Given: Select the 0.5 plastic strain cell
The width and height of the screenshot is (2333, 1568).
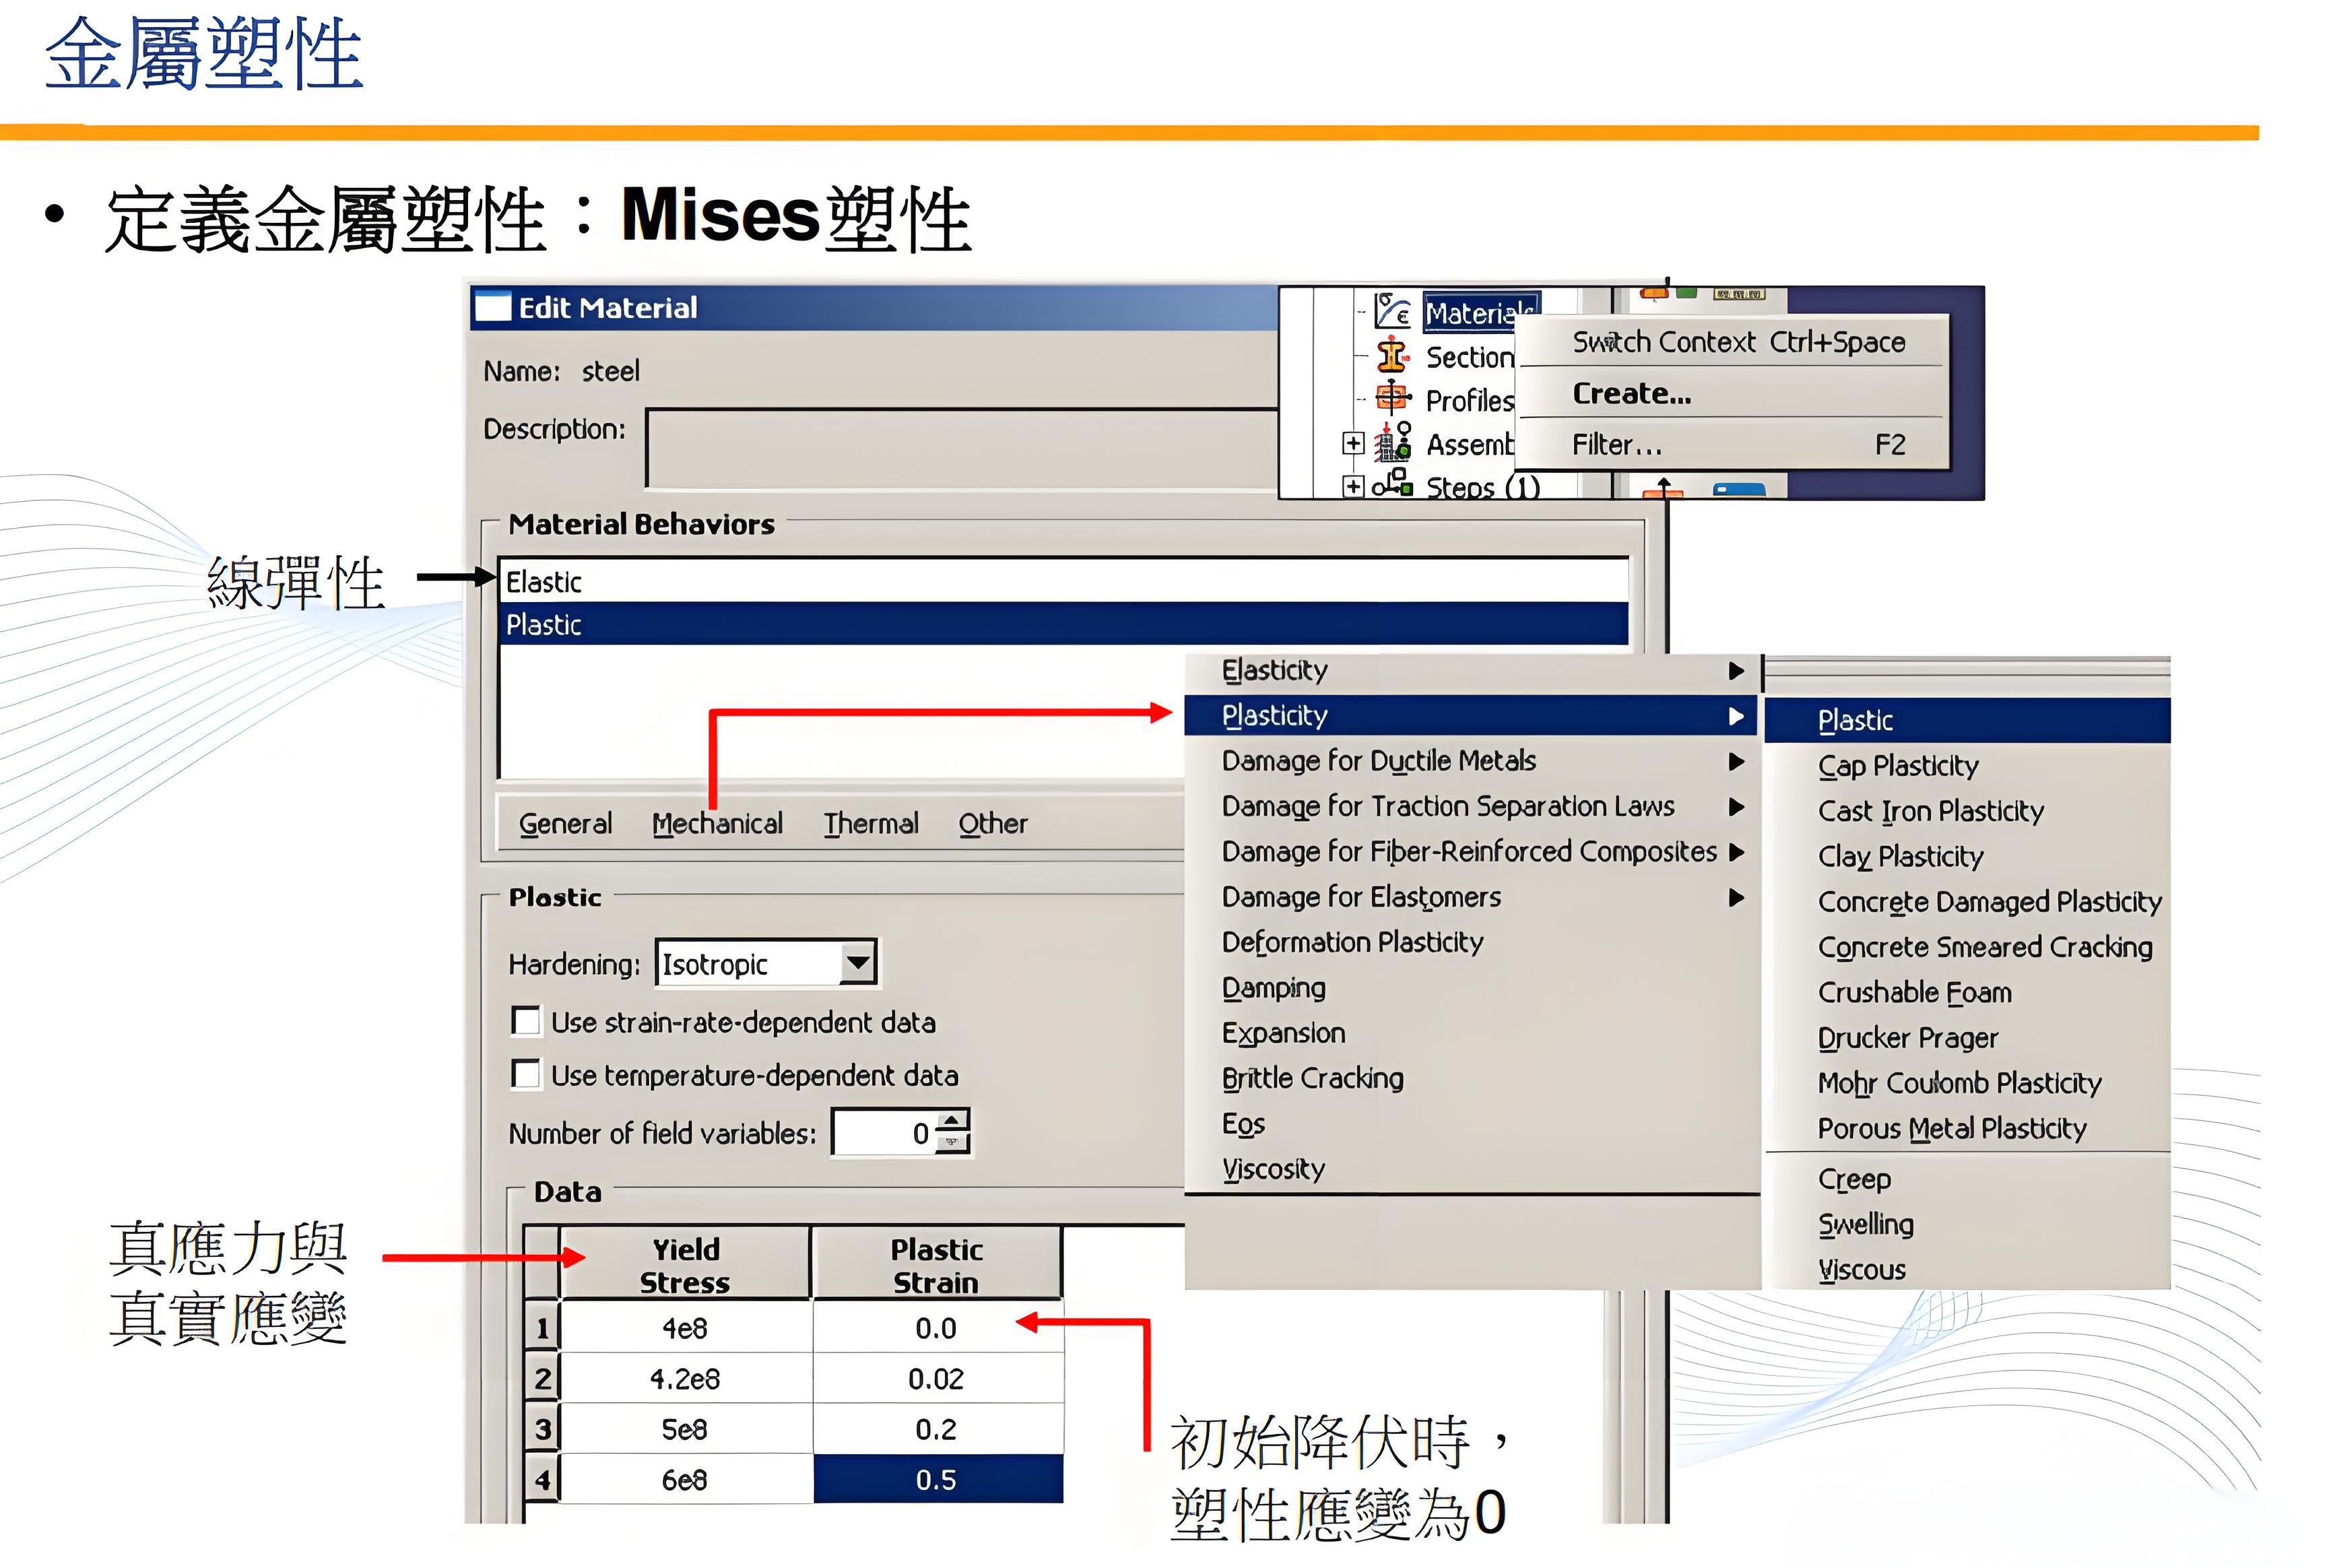Looking at the screenshot, I should (937, 1480).
